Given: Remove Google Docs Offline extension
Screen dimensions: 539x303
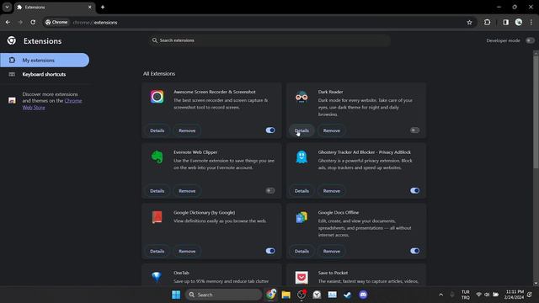Looking at the screenshot, I should click(x=331, y=251).
